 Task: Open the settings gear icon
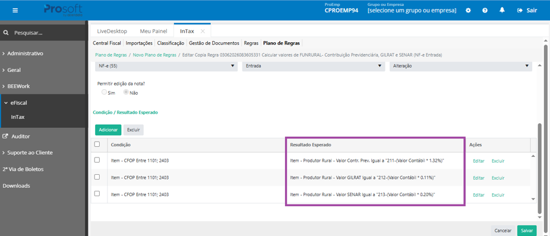point(468,11)
